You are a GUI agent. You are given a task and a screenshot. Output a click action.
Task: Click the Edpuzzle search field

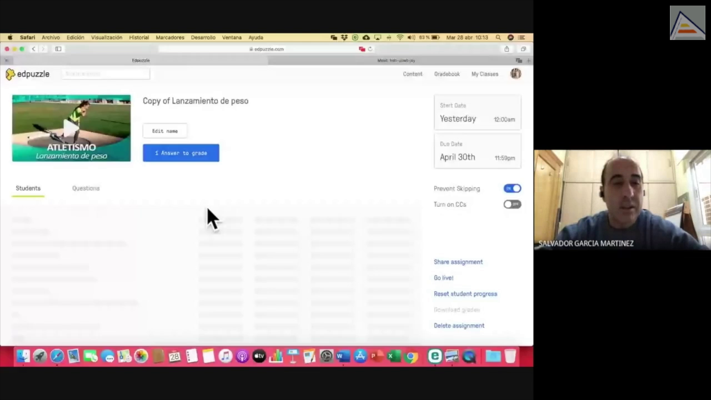tap(106, 74)
